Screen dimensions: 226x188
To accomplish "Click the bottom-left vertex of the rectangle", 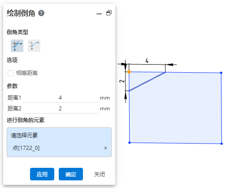I will pyautogui.click(x=130, y=143).
